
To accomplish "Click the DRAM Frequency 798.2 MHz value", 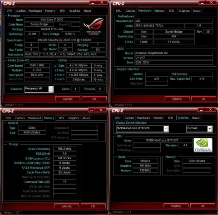I will (x=64, y=149).
